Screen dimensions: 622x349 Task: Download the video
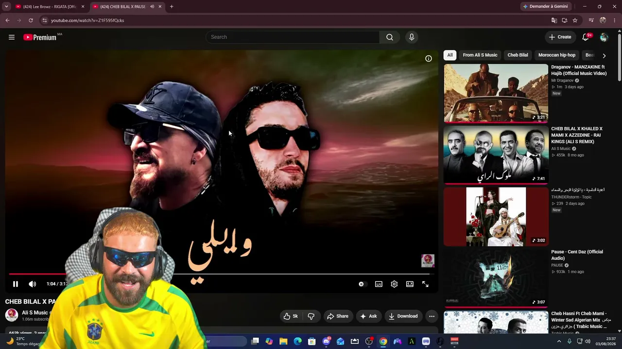coord(403,316)
